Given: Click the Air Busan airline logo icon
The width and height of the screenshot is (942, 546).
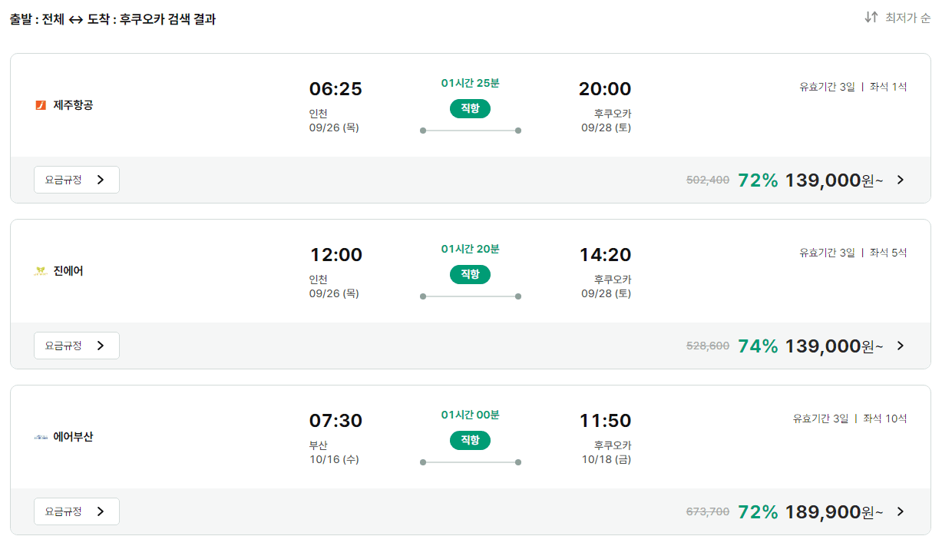Looking at the screenshot, I should coord(41,437).
